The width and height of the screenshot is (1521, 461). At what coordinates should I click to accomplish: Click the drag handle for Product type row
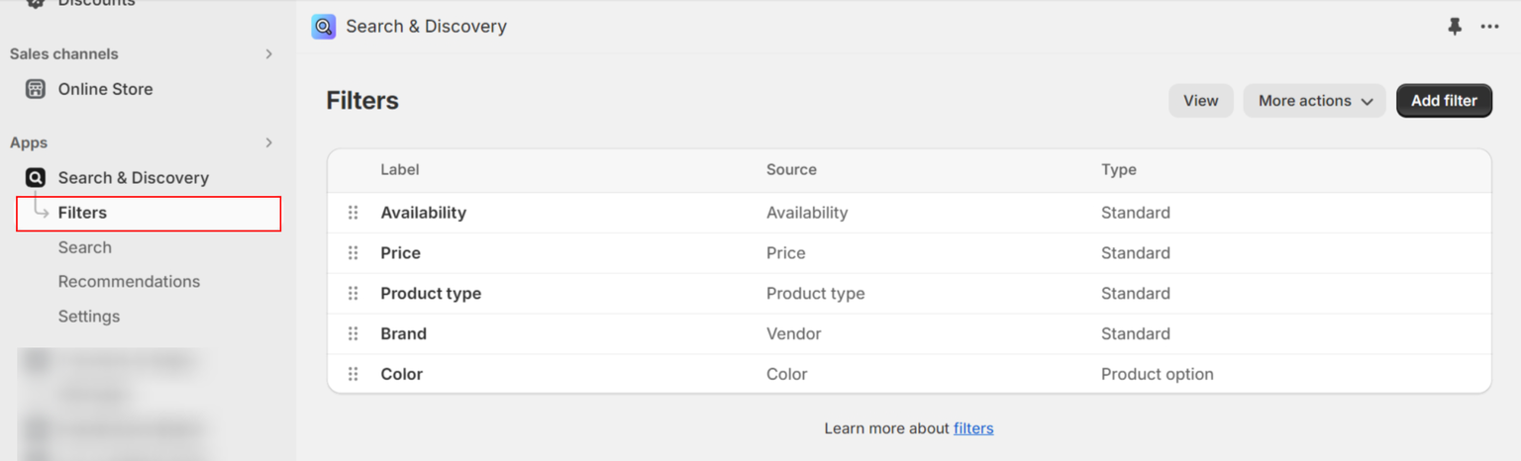pos(353,294)
